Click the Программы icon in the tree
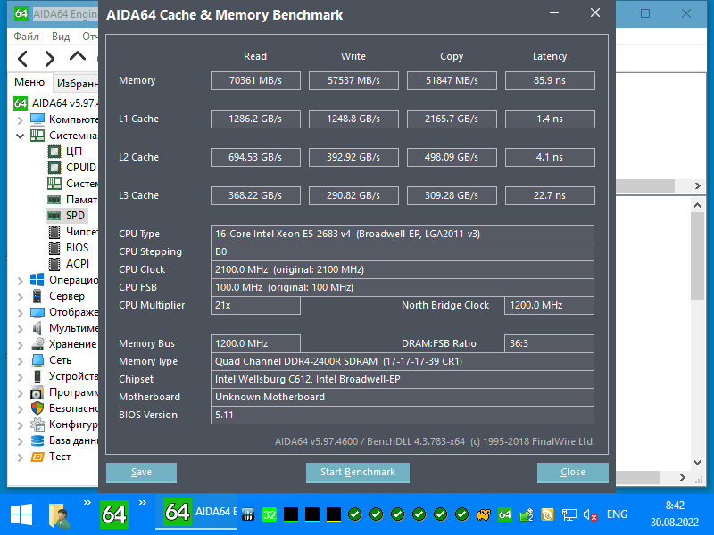 click(x=37, y=392)
